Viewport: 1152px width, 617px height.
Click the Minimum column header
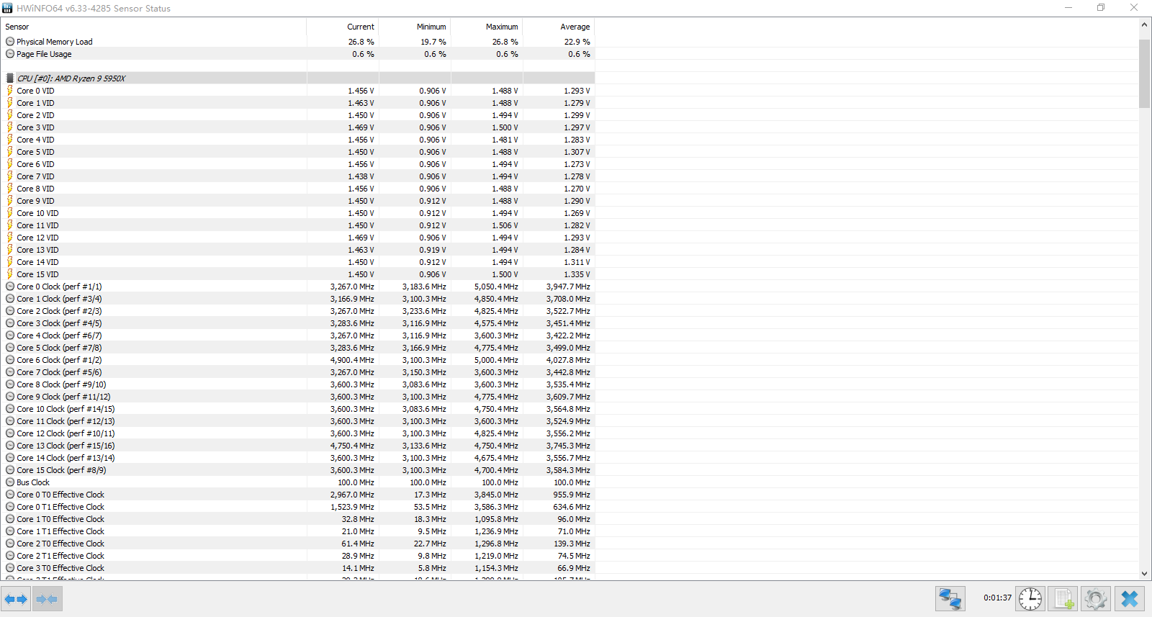(415, 27)
